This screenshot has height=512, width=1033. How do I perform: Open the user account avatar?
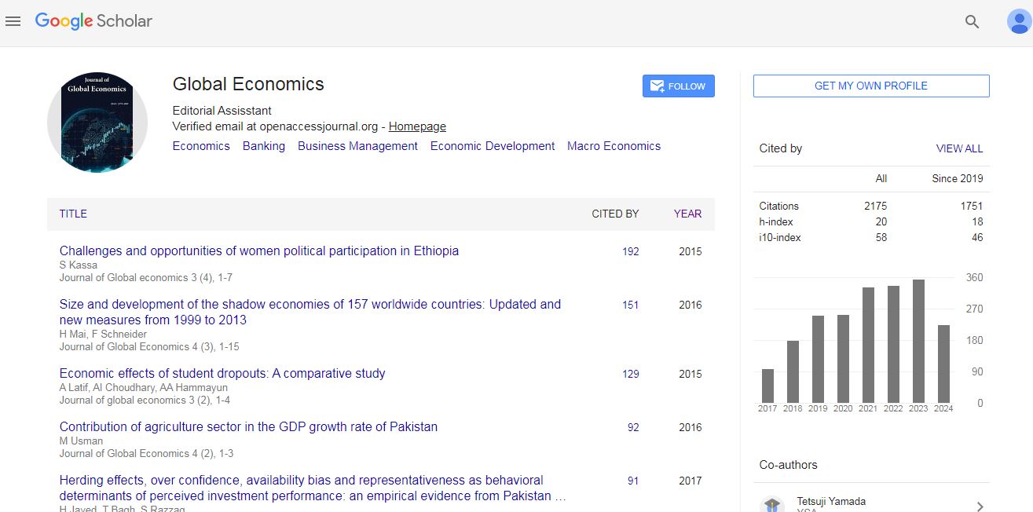click(1017, 22)
